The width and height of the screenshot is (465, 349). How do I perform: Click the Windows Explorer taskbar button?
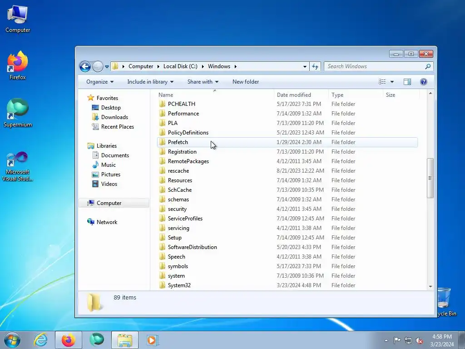coord(125,340)
